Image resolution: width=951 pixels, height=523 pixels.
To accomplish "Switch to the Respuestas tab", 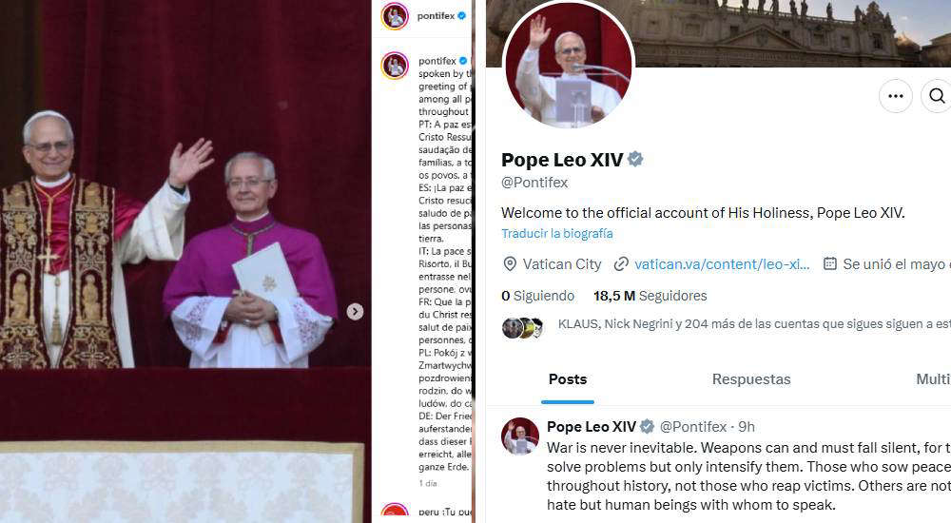I will pyautogui.click(x=751, y=379).
